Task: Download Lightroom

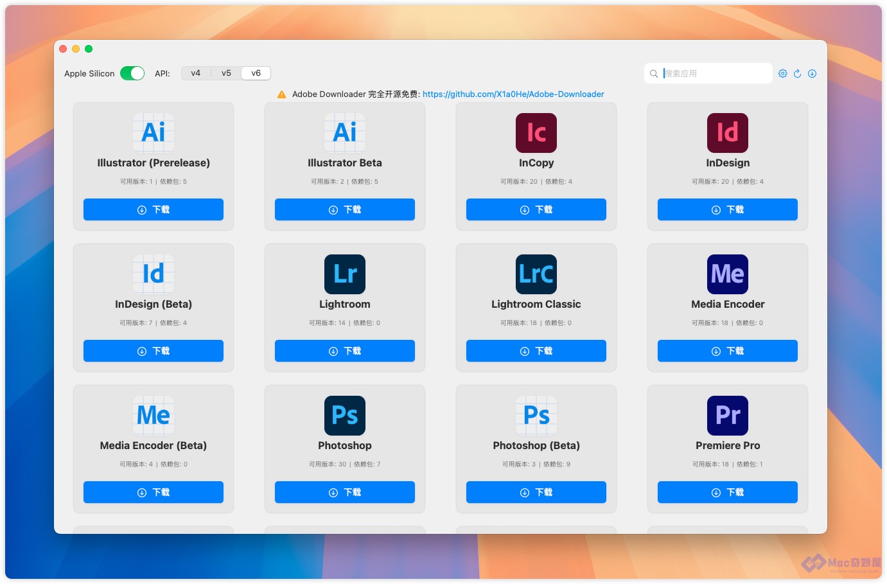Action: [x=345, y=351]
